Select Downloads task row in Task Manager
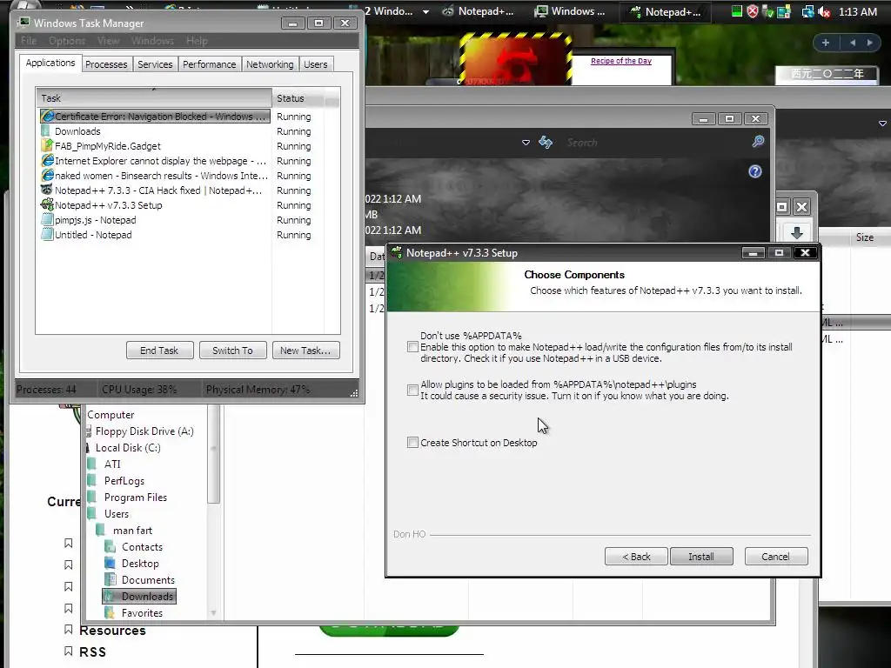Viewport: 891px width, 668px height. (x=155, y=131)
